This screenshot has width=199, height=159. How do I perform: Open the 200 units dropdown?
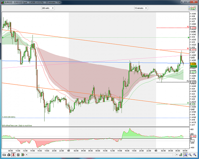coord(48,8)
